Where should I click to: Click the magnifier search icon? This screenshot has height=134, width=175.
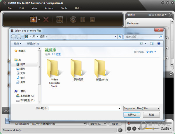pos(161,37)
